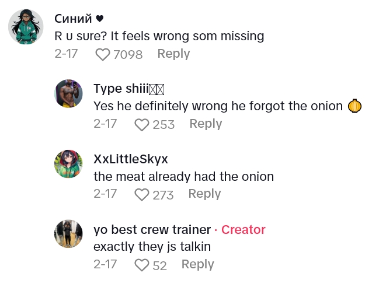
Task: Click the 7098 like count
Action: pos(128,54)
